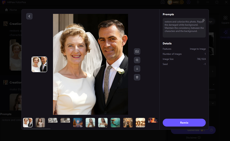
Task: Open the user account icon
Action: coord(189,2)
